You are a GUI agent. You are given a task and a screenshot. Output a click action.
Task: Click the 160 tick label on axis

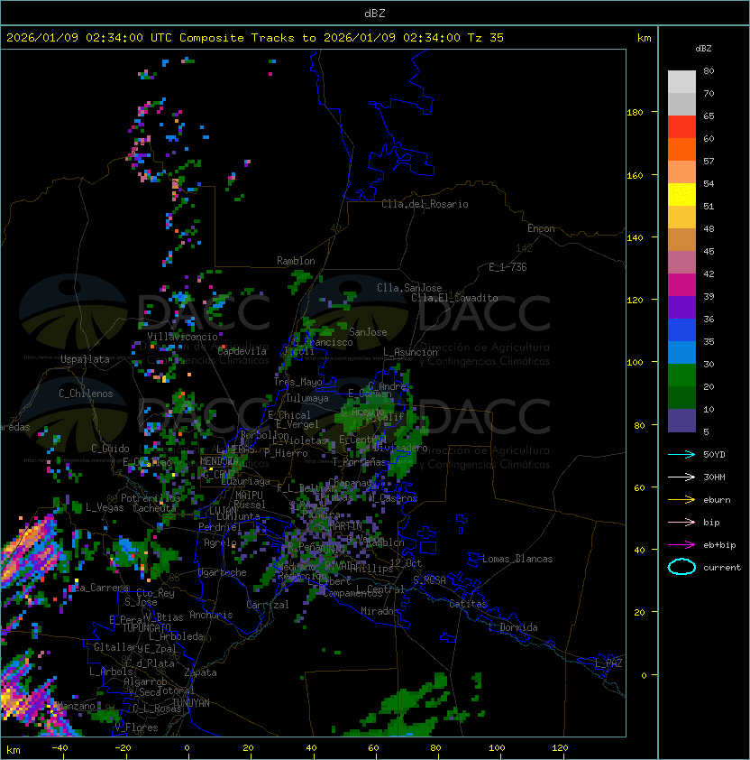(x=635, y=175)
